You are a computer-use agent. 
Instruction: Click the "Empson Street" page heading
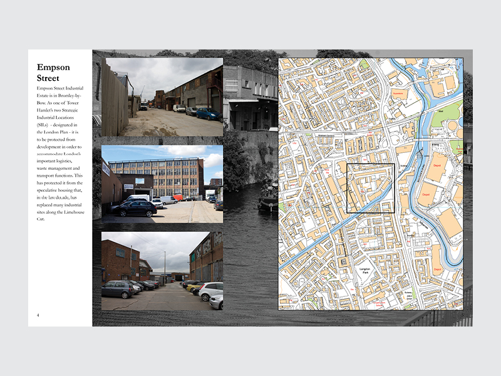pos(53,73)
